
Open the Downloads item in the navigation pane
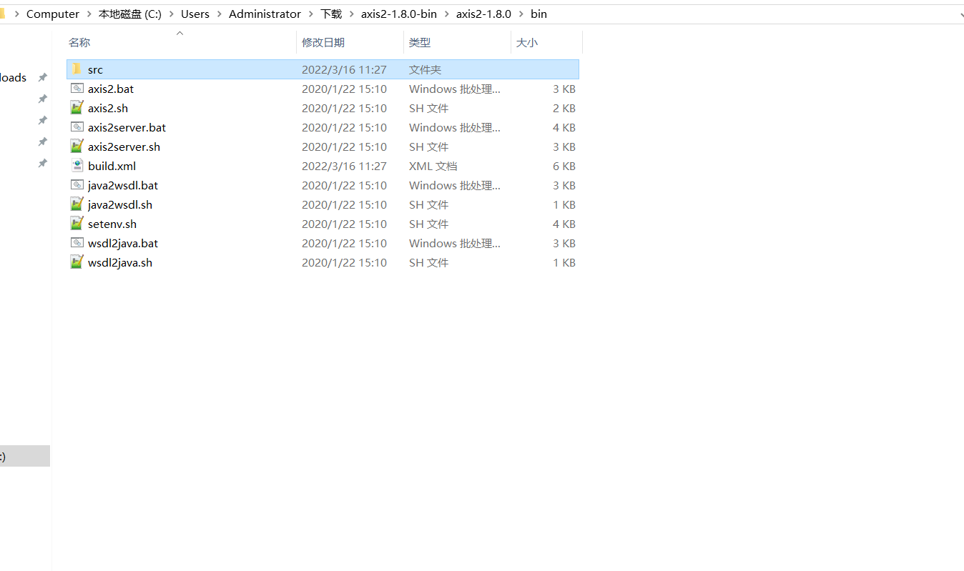click(13, 77)
